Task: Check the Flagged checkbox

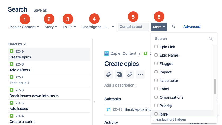Action: [156, 64]
